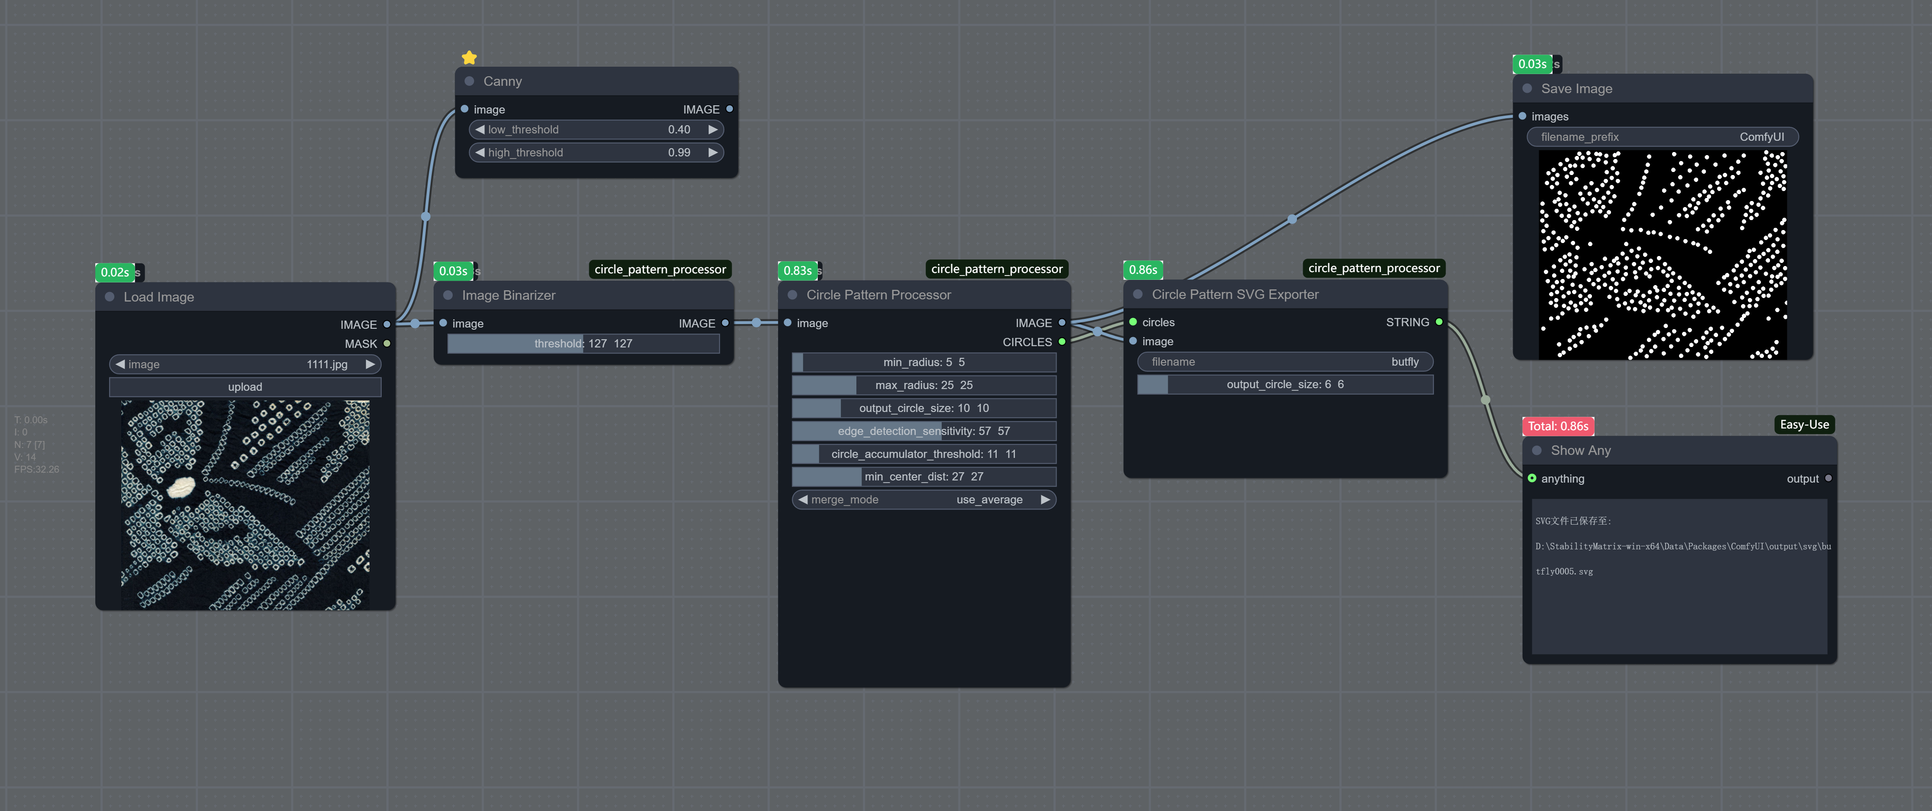1932x811 pixels.
Task: Click the 0.03s badge above Save Image
Action: (x=1532, y=65)
